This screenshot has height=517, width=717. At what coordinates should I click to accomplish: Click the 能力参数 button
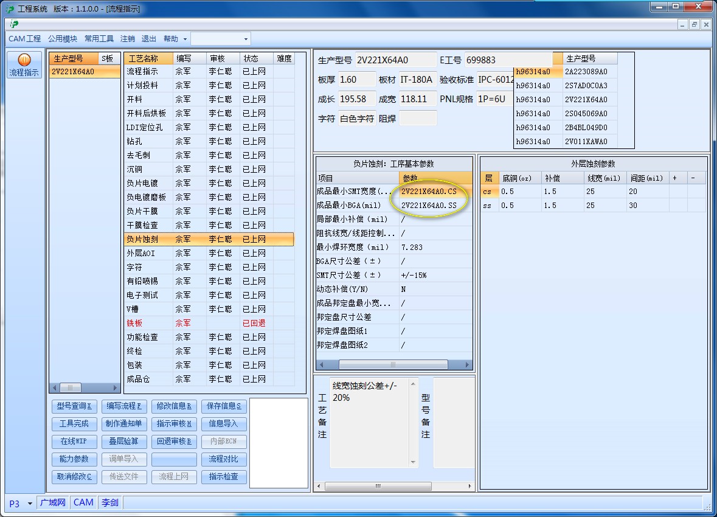tap(74, 459)
